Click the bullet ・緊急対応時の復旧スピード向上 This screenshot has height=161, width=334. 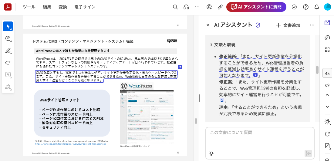pyautogui.click(x=66, y=123)
